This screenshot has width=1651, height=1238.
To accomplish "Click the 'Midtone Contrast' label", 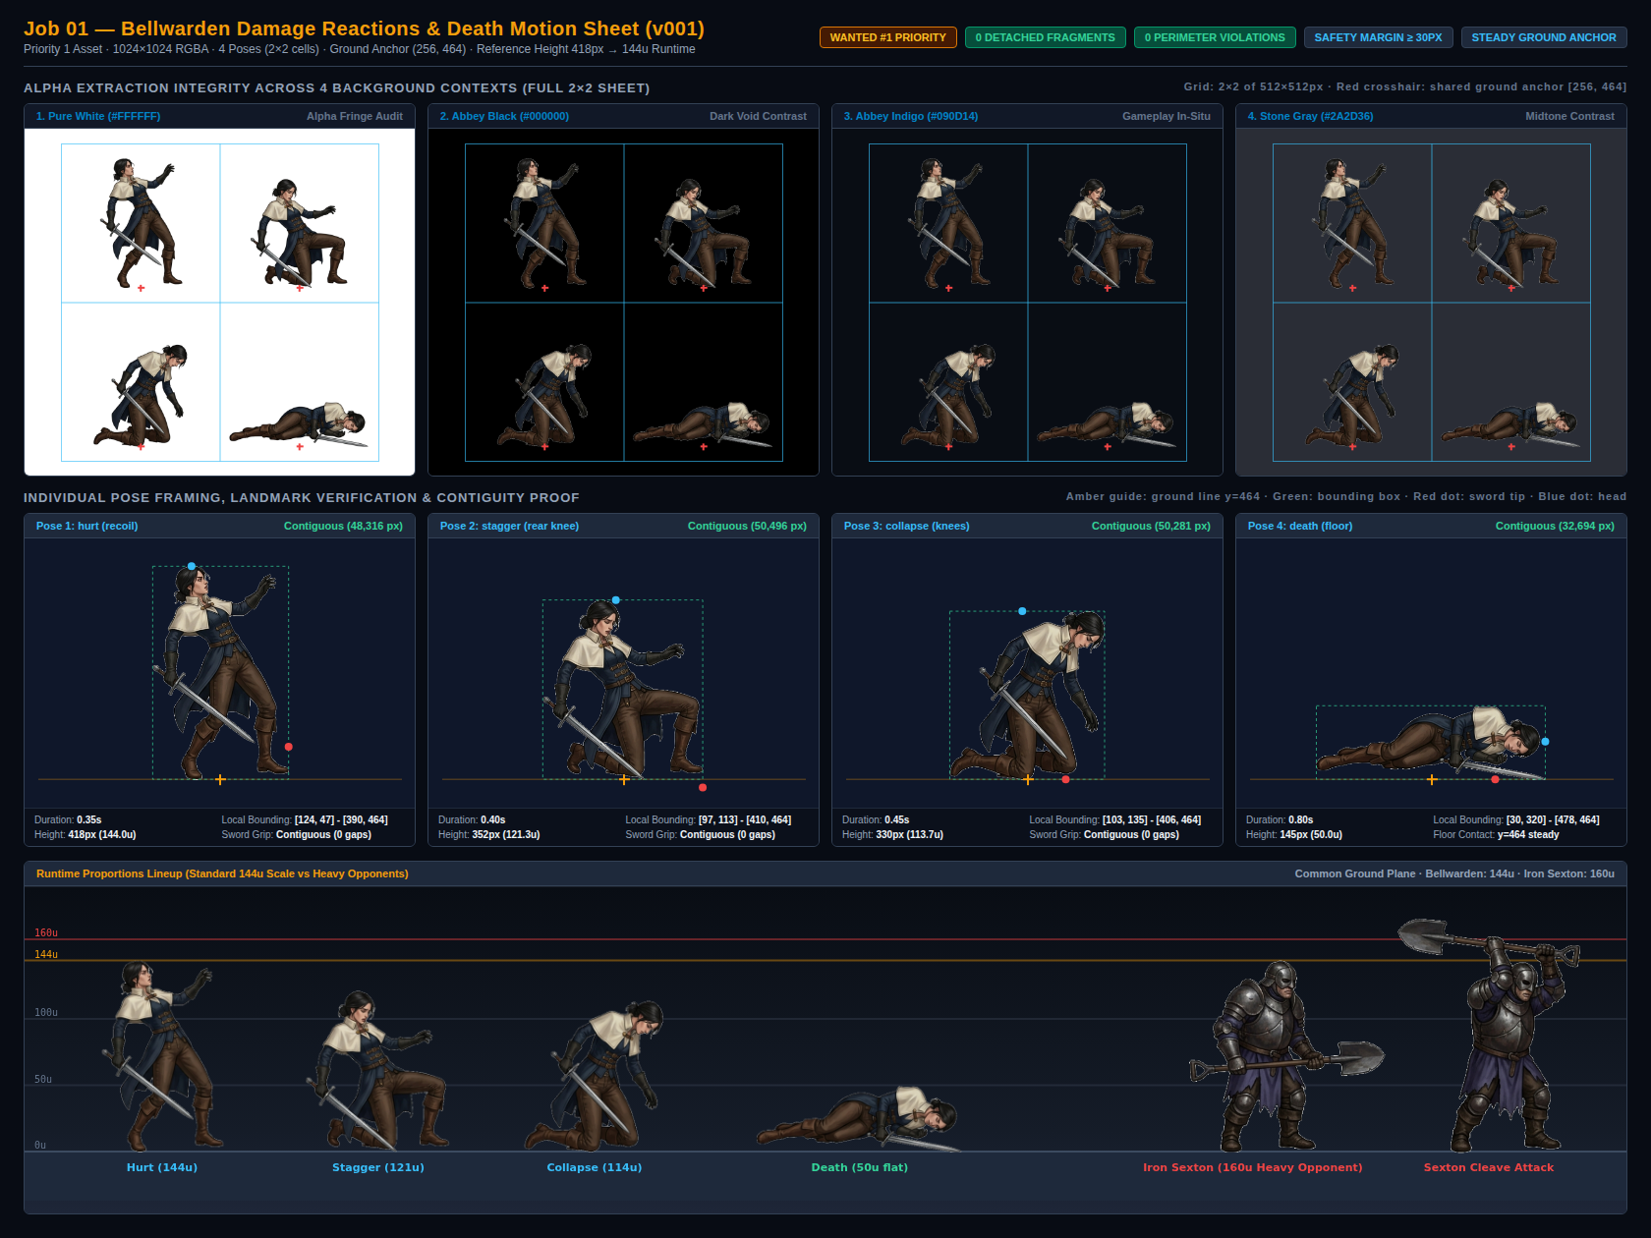I will tap(1569, 116).
